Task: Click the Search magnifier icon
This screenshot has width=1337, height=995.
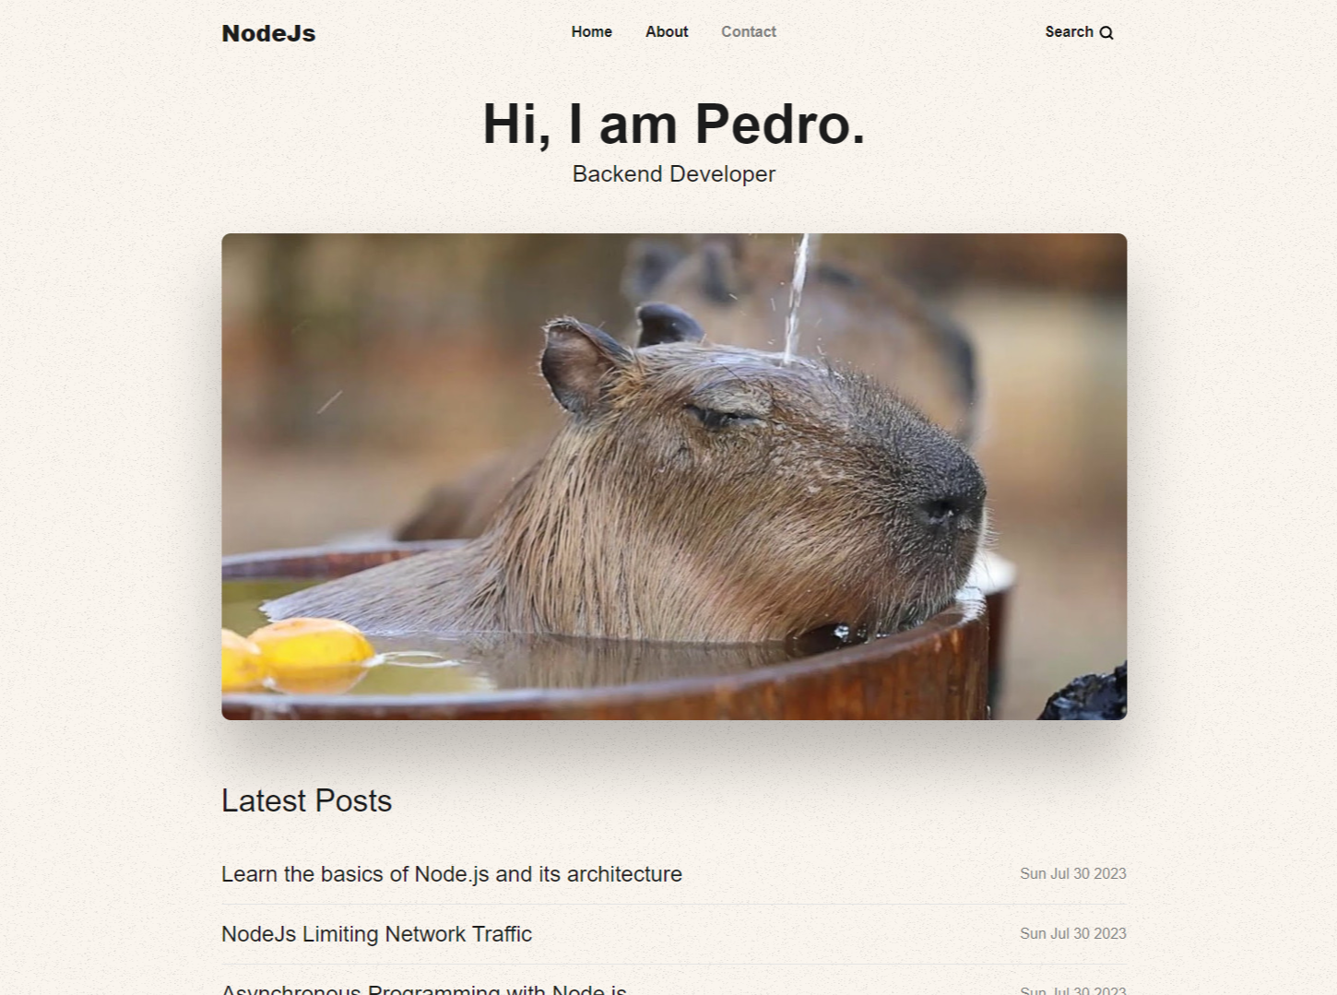Action: tap(1106, 32)
